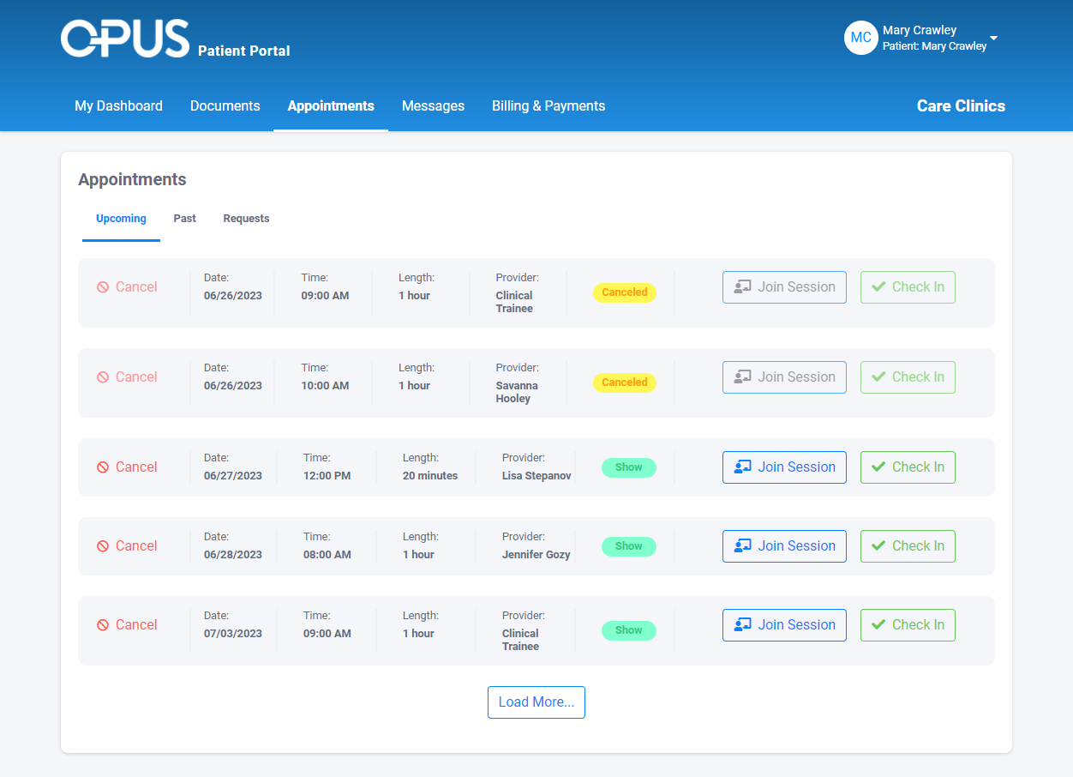The width and height of the screenshot is (1073, 777).
Task: Check In for 06/26 09:00 AM appointment
Action: (x=908, y=287)
